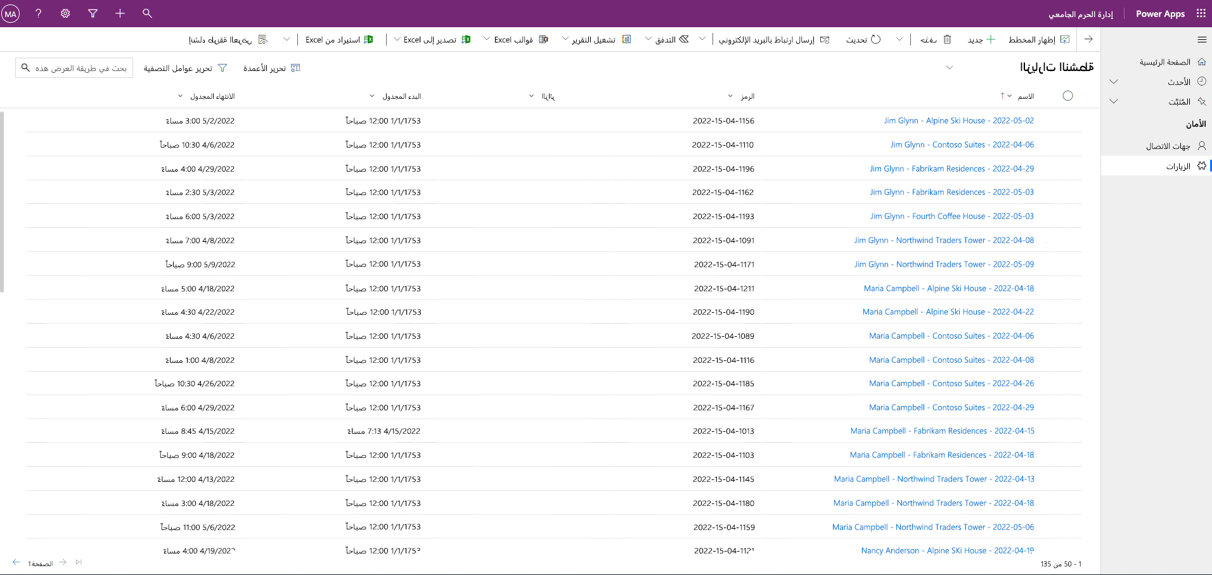The image size is (1212, 575).
Task: Toggle the select-all circle in grid header
Action: point(1067,96)
